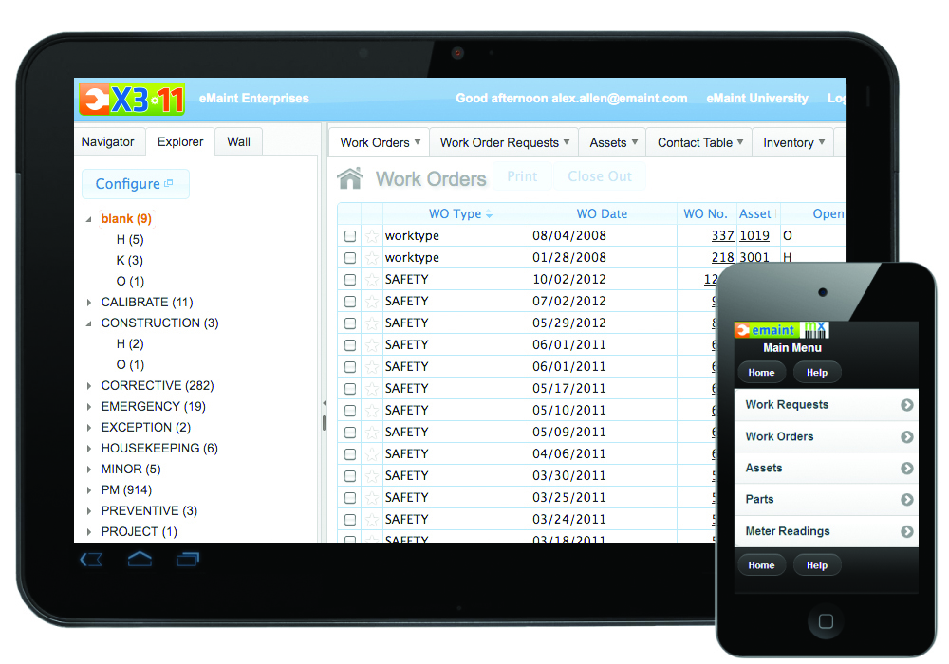Click the popup icon on Configure button
This screenshot has height=664, width=949.
169,183
